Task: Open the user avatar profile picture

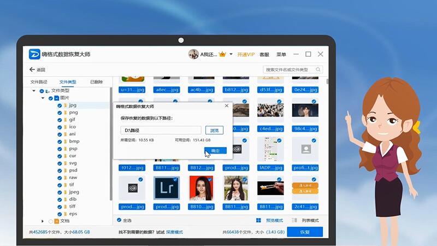Action: pyautogui.click(x=193, y=54)
